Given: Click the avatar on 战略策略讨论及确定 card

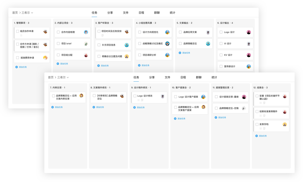Looking at the screenshot, I should 167,43.
